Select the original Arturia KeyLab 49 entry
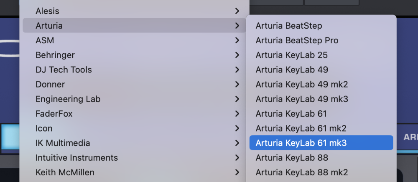Screen dimensions: 418x182 click(292, 70)
